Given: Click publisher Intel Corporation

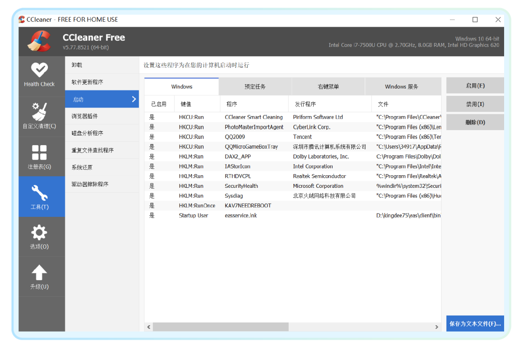Looking at the screenshot, I should (x=313, y=166).
